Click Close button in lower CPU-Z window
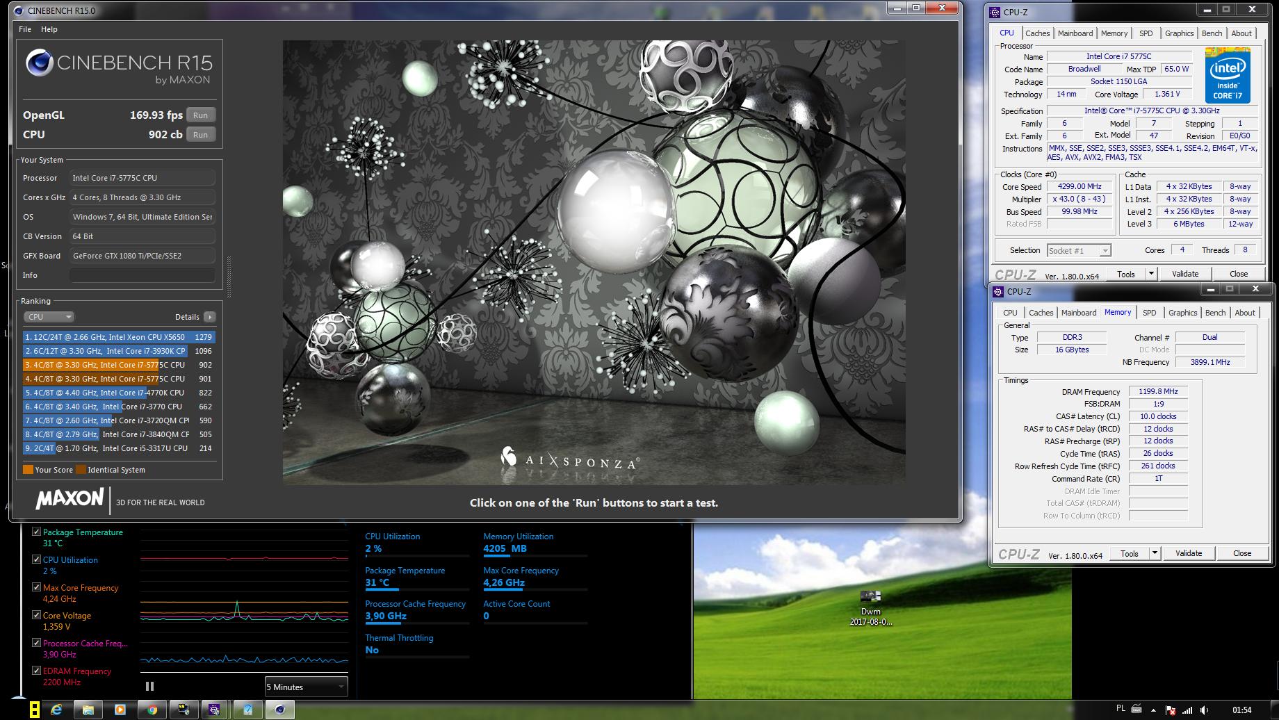 (1242, 553)
